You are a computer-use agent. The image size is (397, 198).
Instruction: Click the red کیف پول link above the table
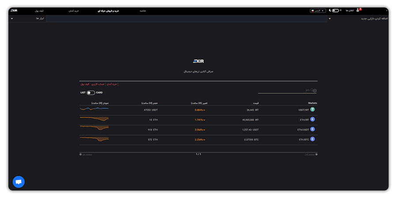(x=85, y=84)
